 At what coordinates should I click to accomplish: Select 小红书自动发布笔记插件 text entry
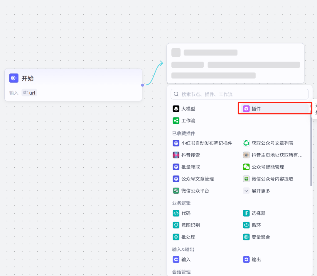207,143
